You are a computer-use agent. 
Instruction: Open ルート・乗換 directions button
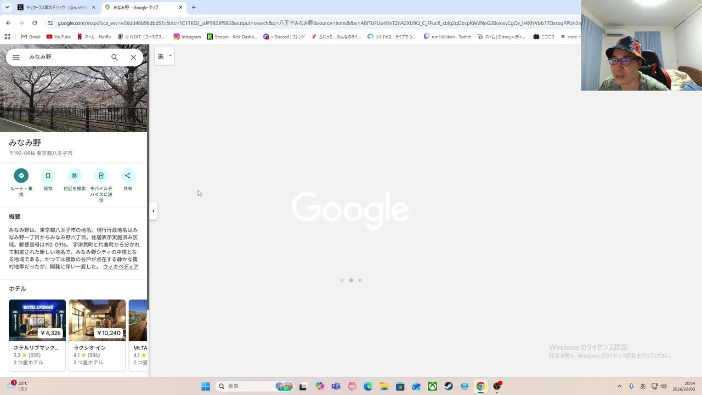[21, 176]
